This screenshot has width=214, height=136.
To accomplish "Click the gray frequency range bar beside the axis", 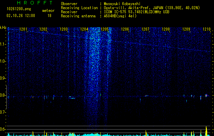I will click(7, 97).
